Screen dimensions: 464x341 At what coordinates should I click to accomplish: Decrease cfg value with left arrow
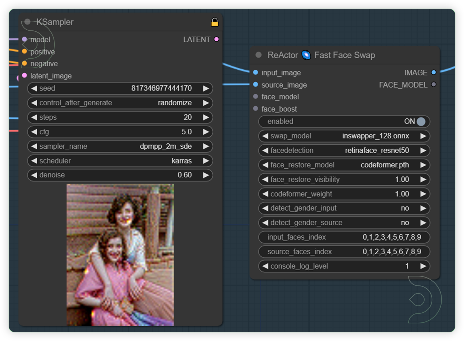[x=34, y=132]
